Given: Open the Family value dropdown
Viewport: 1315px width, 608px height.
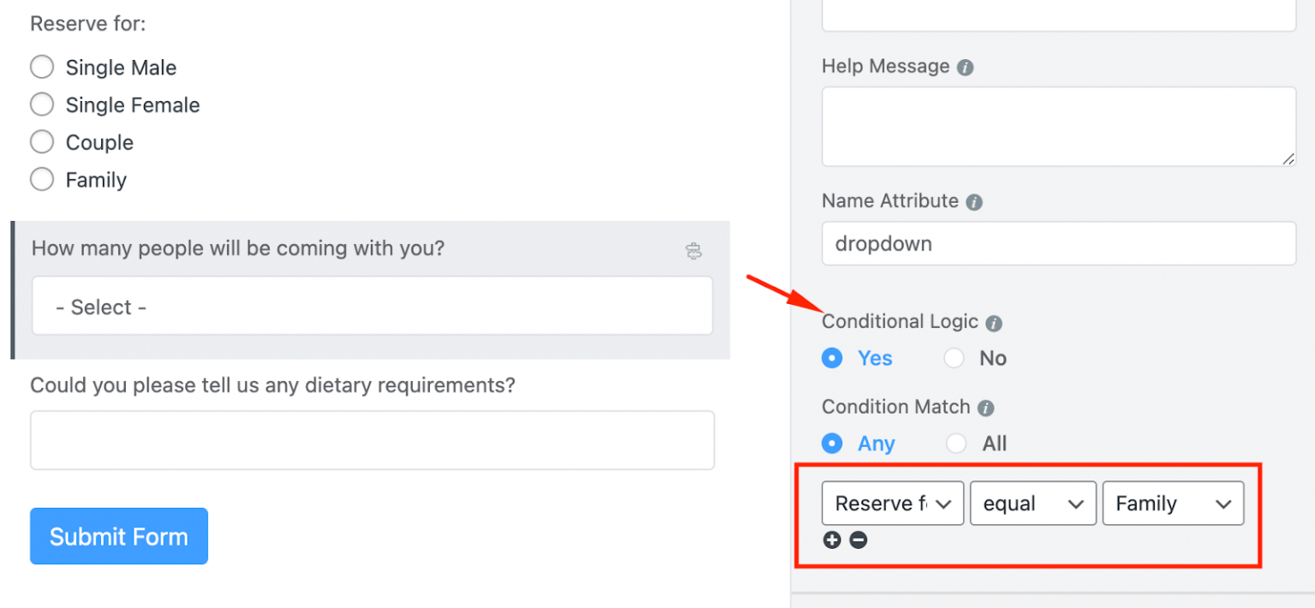Looking at the screenshot, I should pyautogui.click(x=1173, y=504).
